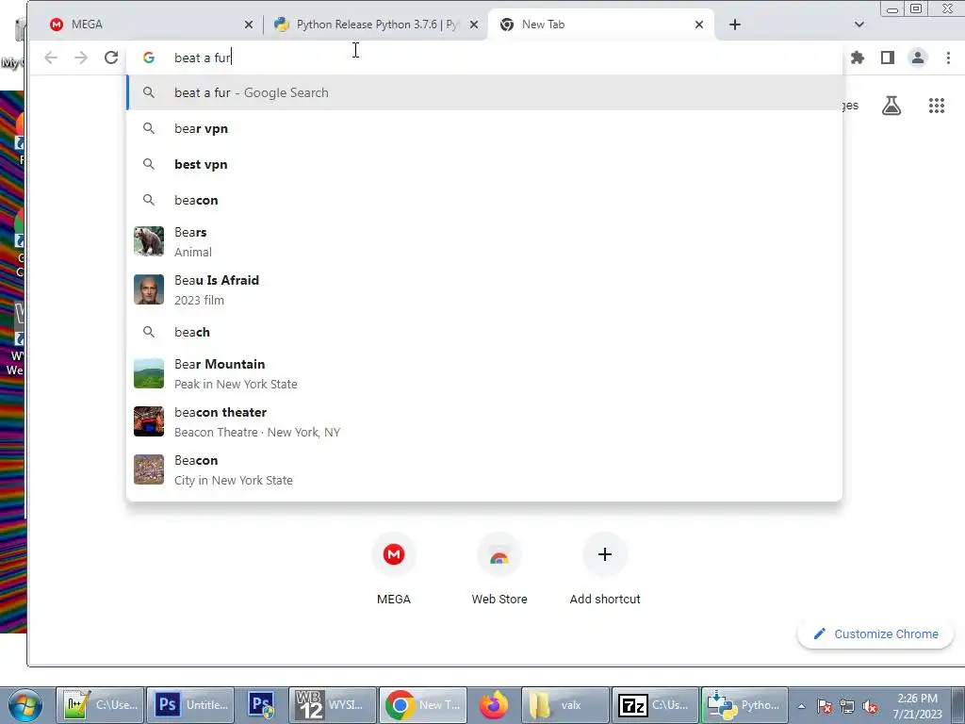Choose the 'bear vpn' suggestion
The image size is (965, 724).
coord(483,128)
